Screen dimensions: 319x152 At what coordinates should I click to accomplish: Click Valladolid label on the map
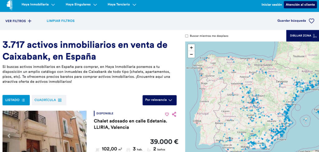[x=236, y=83]
